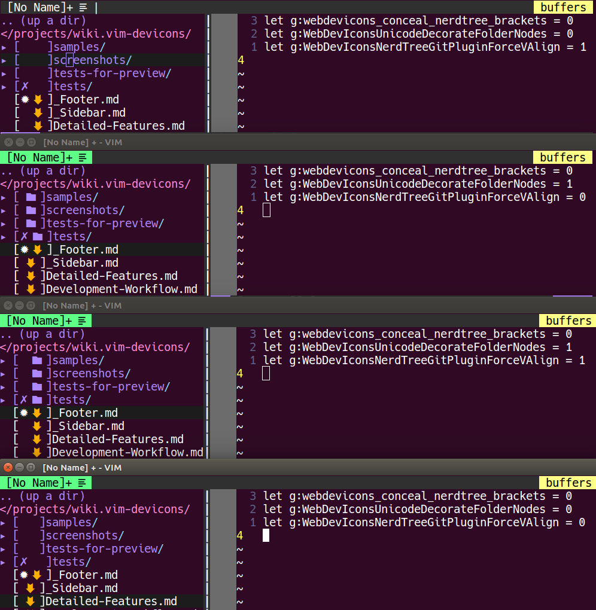Click the arrow icon on Development-Workflow.md in third view
The height and width of the screenshot is (610, 596).
click(37, 453)
